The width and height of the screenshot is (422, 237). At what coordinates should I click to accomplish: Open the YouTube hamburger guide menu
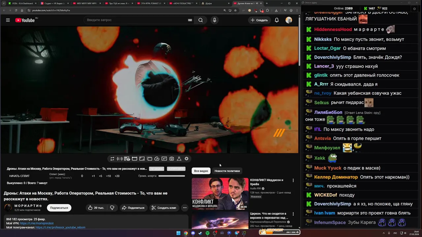(8, 20)
